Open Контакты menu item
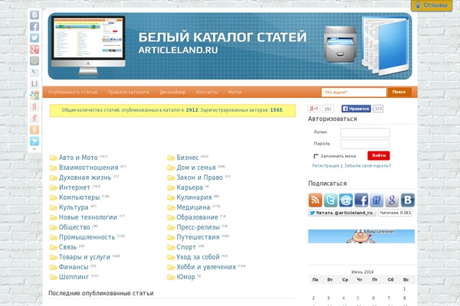 (207, 92)
